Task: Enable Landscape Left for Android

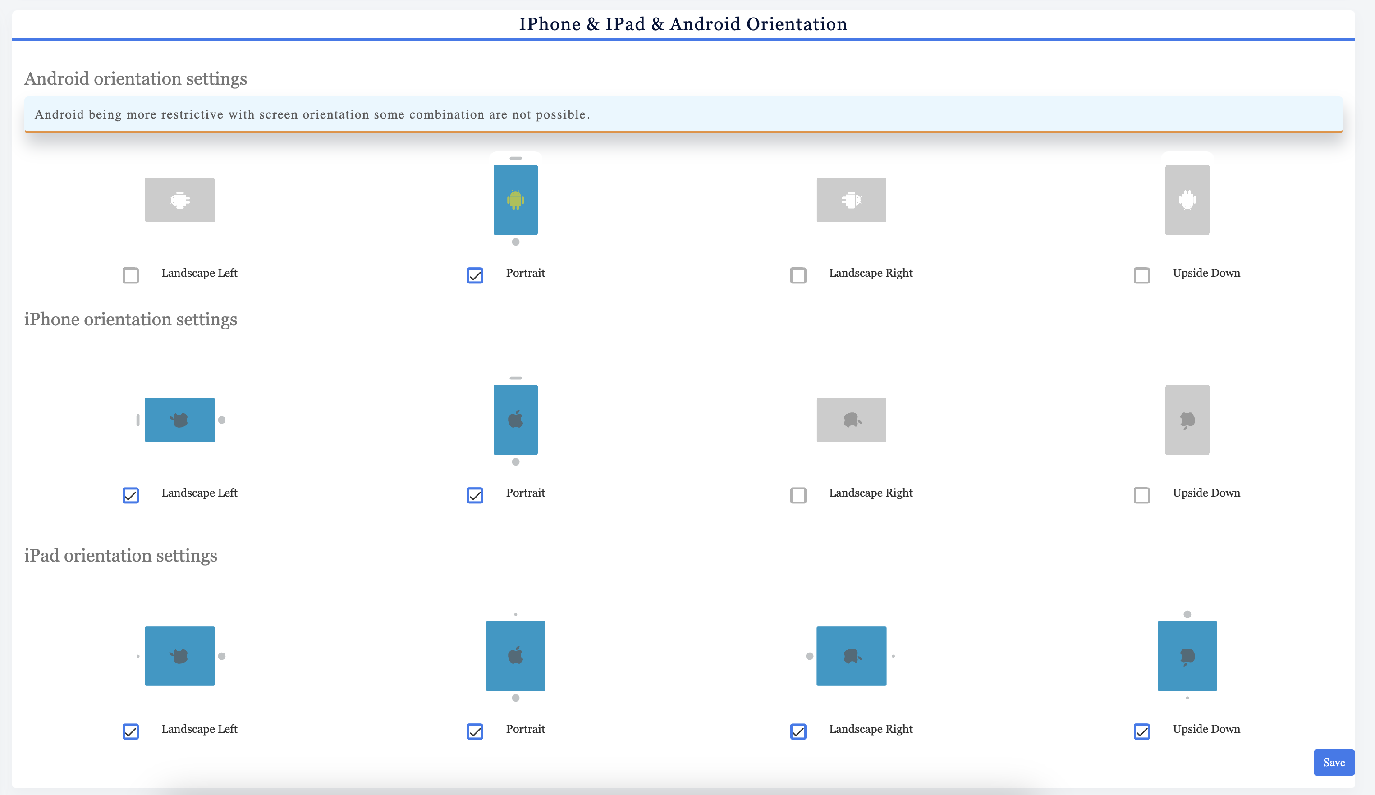Action: tap(130, 275)
